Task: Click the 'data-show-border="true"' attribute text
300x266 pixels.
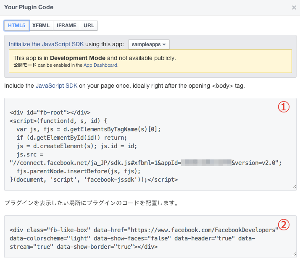Action: (95, 247)
